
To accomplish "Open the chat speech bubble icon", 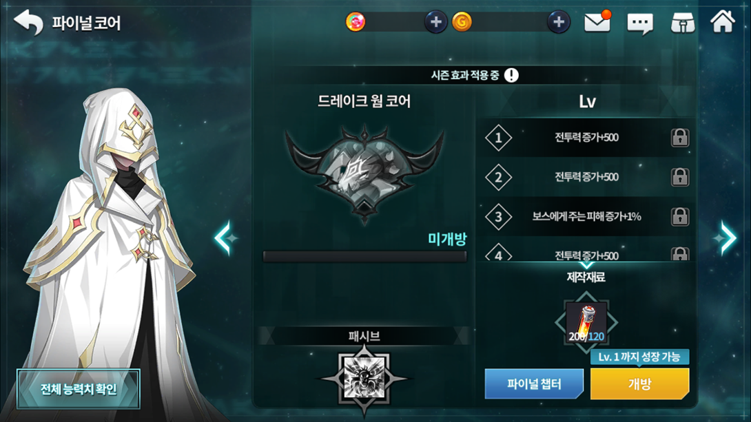I will point(640,23).
